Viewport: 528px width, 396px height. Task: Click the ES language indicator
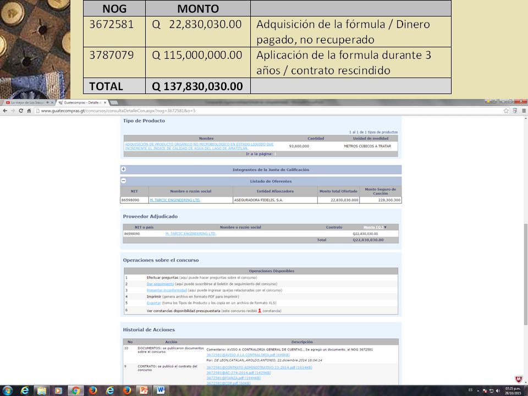tap(470, 390)
